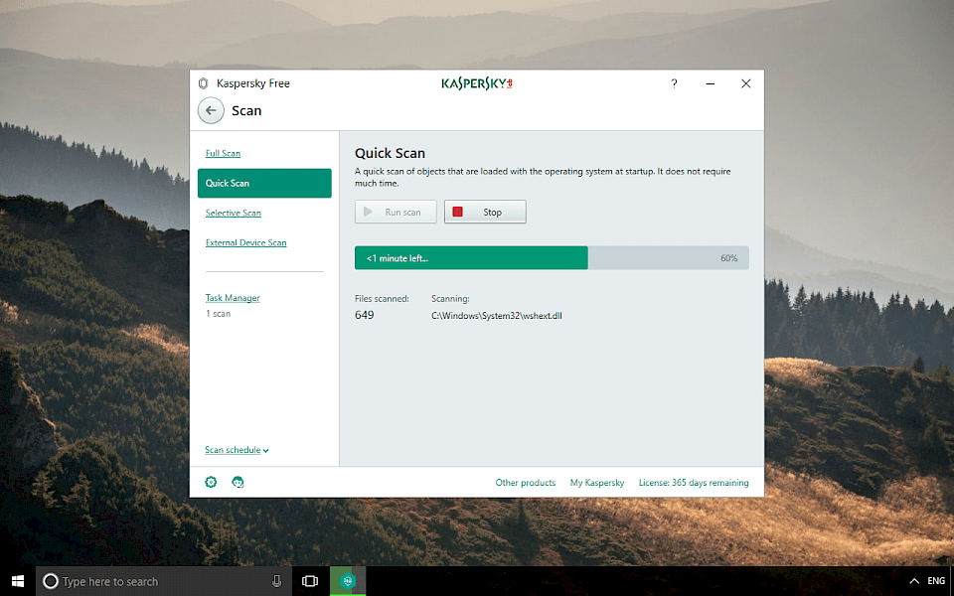
Task: Click the Quick Scan heading
Action: pos(390,153)
